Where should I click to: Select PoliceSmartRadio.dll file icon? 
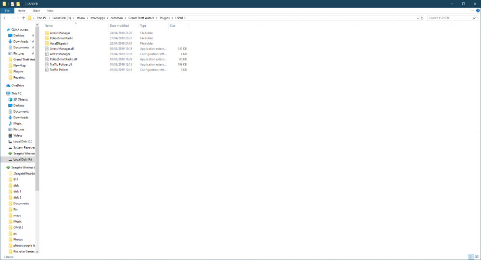[47, 59]
